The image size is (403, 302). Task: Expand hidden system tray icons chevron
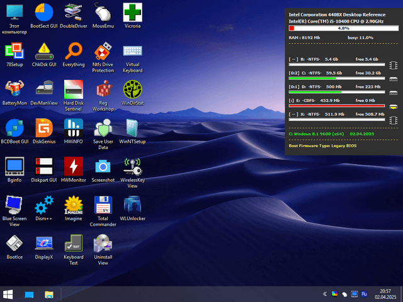tap(325, 294)
